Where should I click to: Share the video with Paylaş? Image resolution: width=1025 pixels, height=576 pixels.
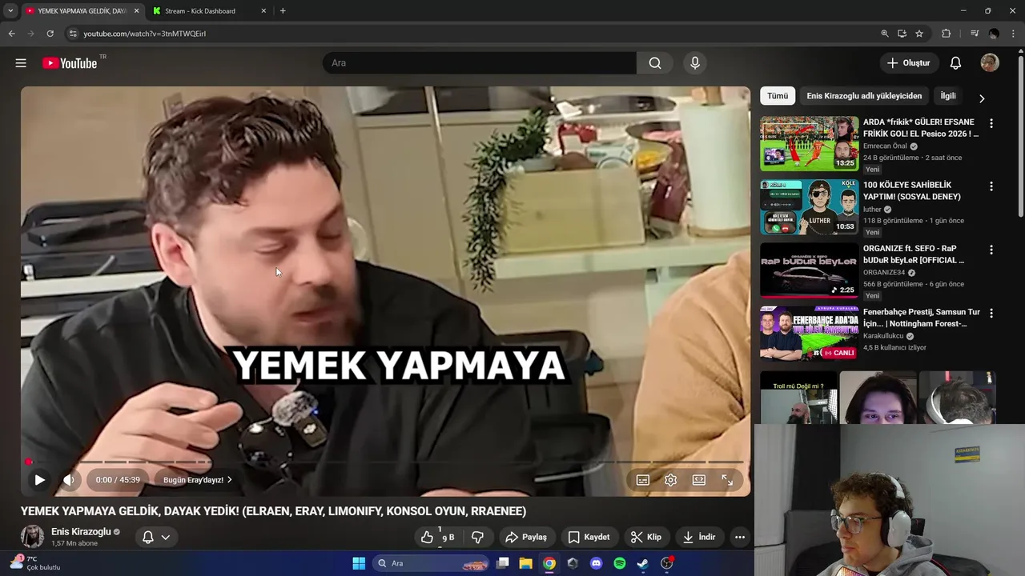(x=525, y=537)
